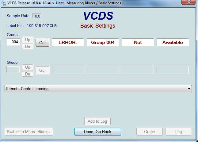Viewport: 198px width, 142px height.
Task: Click the Group field showing 004
Action: (x=13, y=42)
